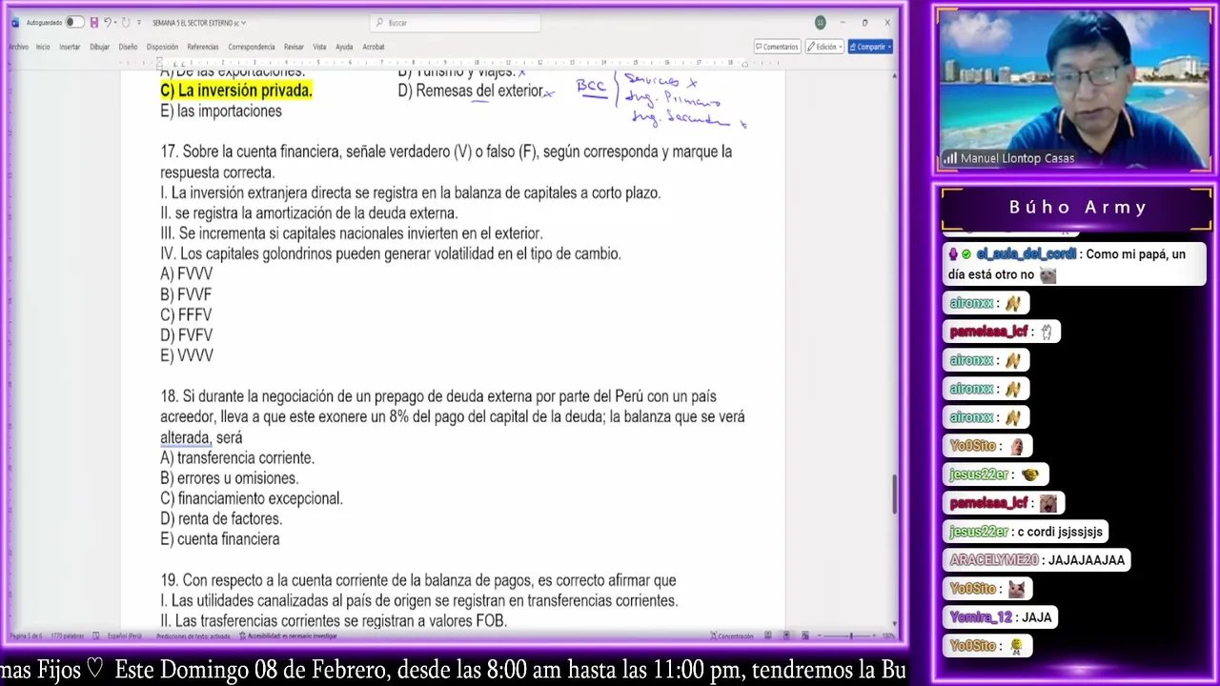Click the zoom out minus button
The width and height of the screenshot is (1220, 686).
coord(820,636)
